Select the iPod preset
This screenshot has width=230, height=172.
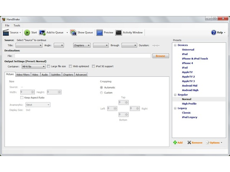coord(185,54)
